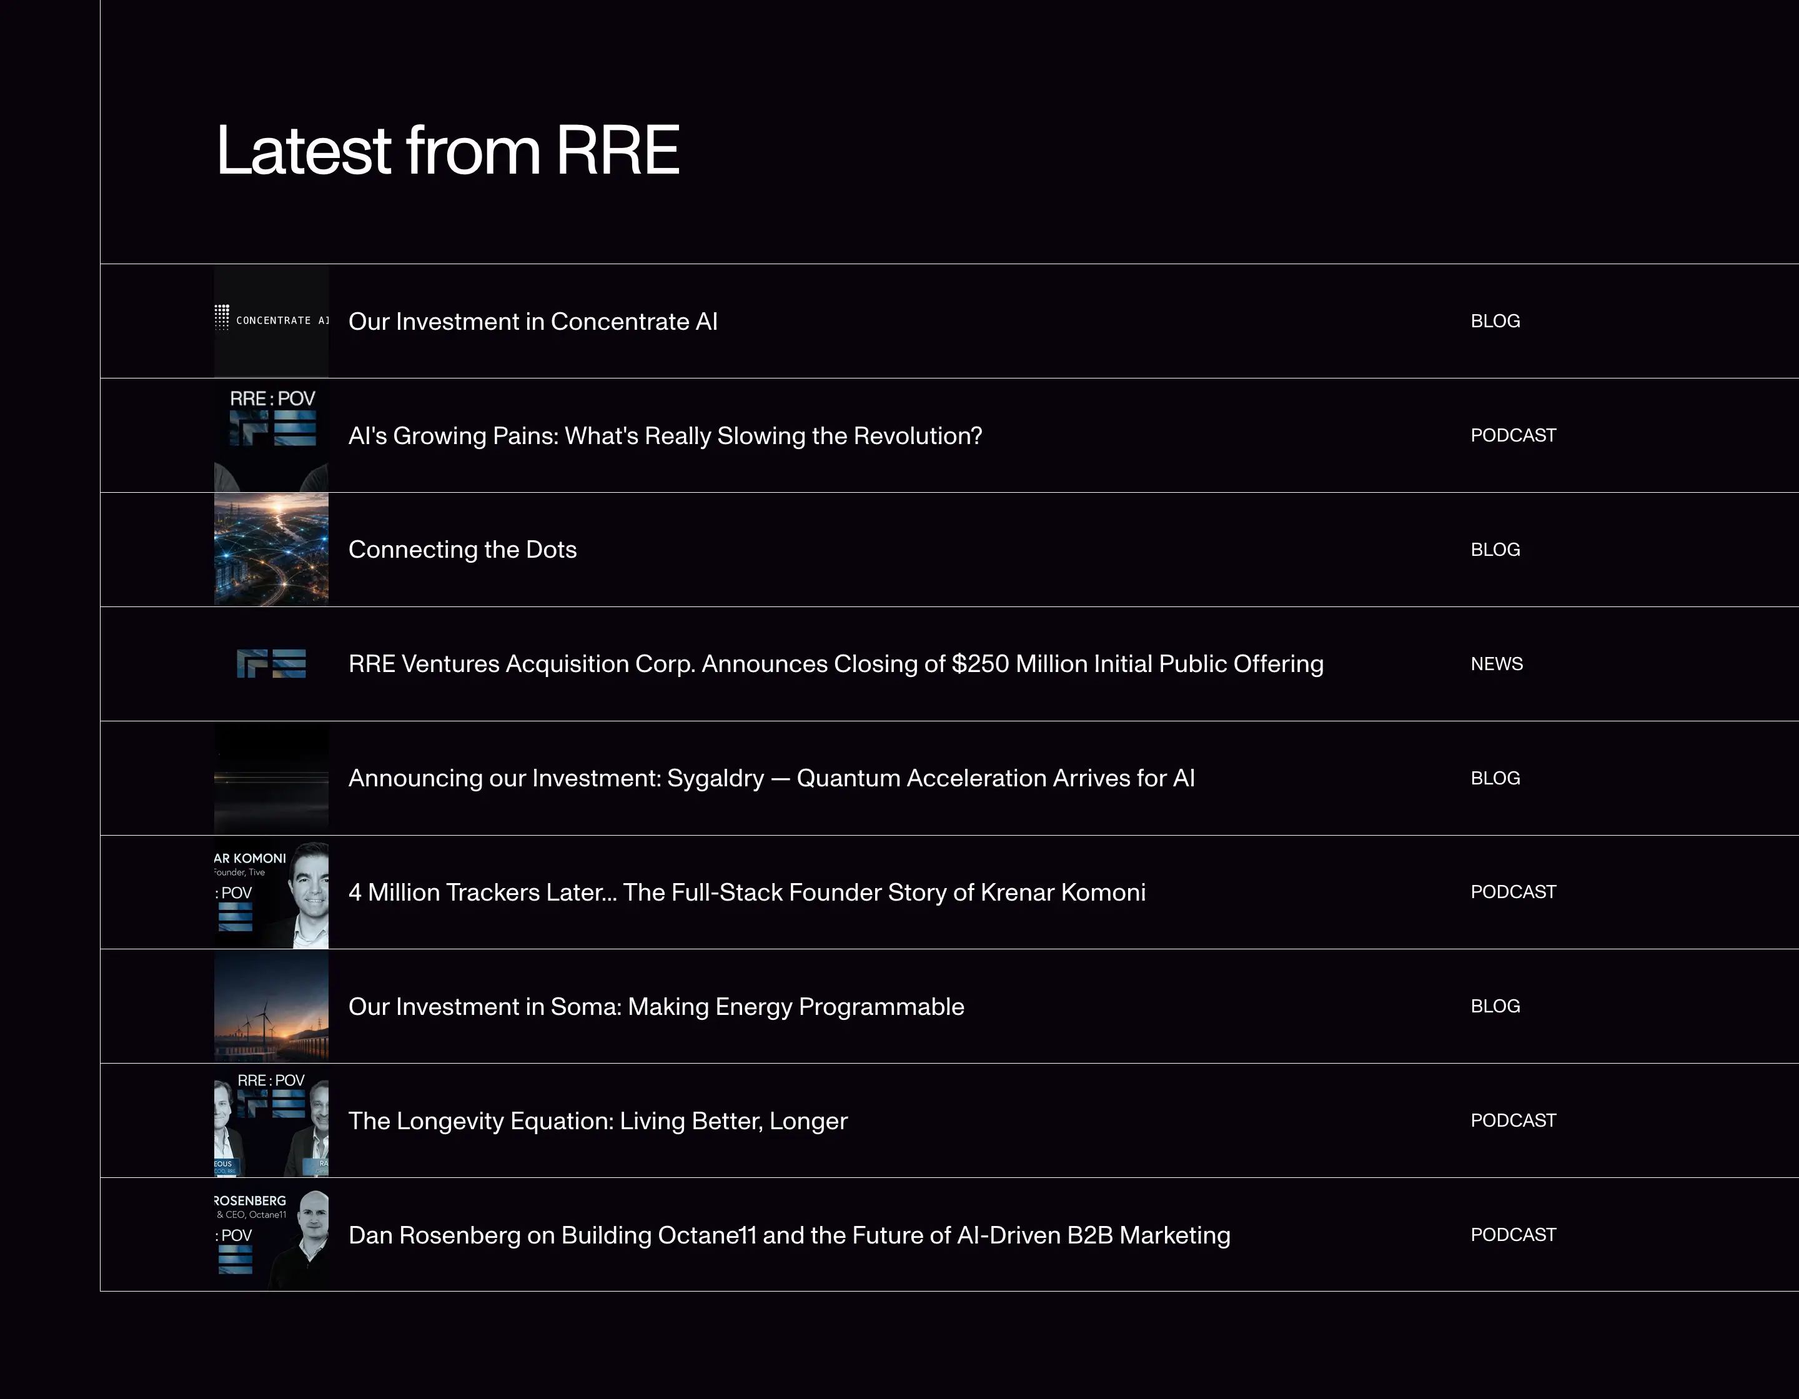The height and width of the screenshot is (1399, 1799).
Task: Select the BLOG tag on the Soma row
Action: [x=1495, y=1006]
